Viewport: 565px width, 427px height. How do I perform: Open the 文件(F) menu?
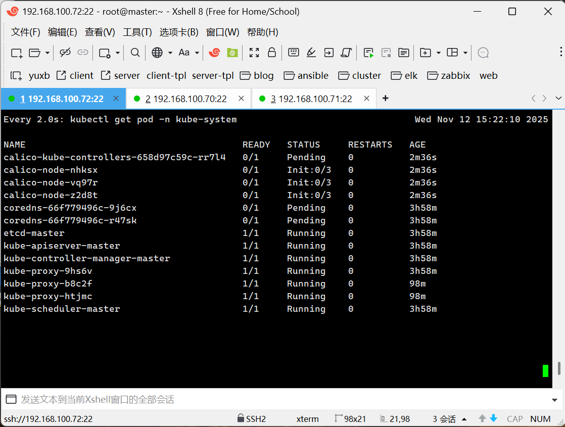(26, 32)
